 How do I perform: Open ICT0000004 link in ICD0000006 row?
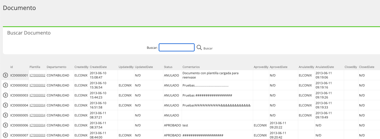(x=37, y=125)
